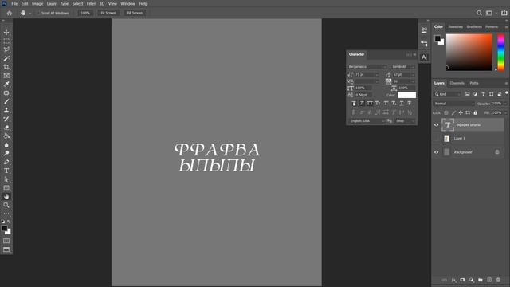The image size is (510, 287).
Task: Select the Paint Bucket tool
Action: (x=6, y=136)
